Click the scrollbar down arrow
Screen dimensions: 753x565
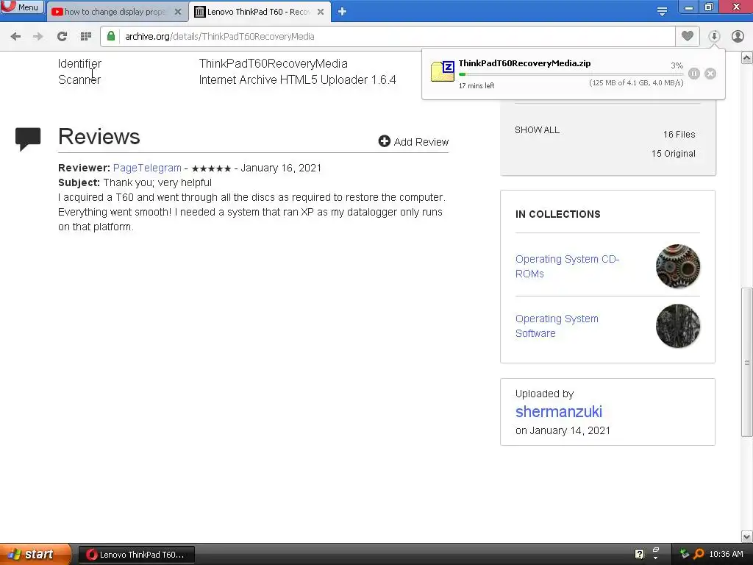pyautogui.click(x=747, y=536)
